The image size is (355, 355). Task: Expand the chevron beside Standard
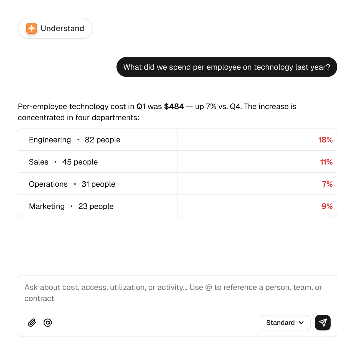[301, 323]
